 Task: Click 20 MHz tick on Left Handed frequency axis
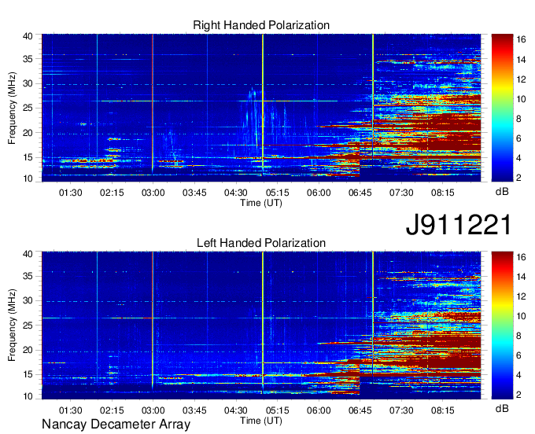pos(28,350)
